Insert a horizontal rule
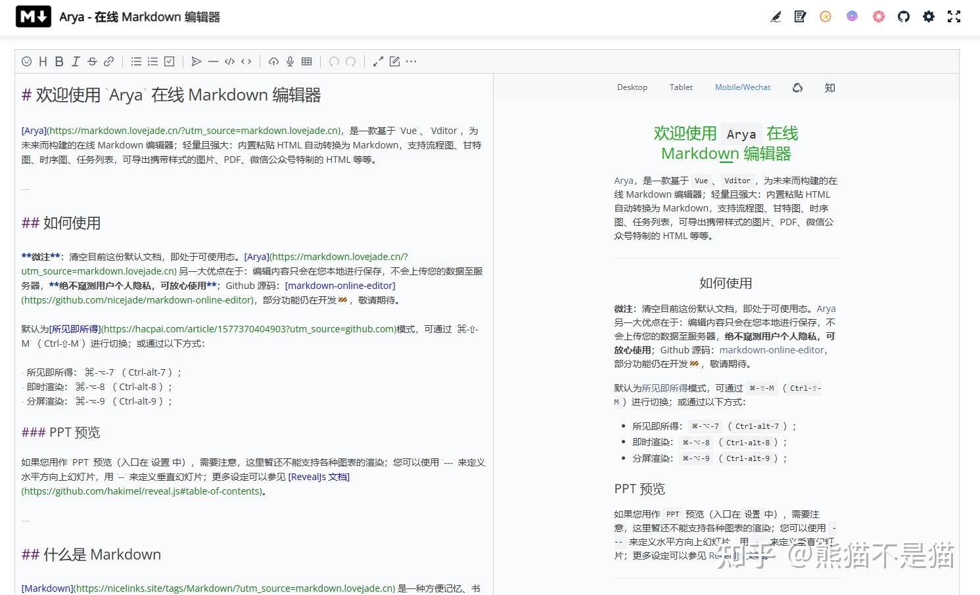 coord(213,61)
